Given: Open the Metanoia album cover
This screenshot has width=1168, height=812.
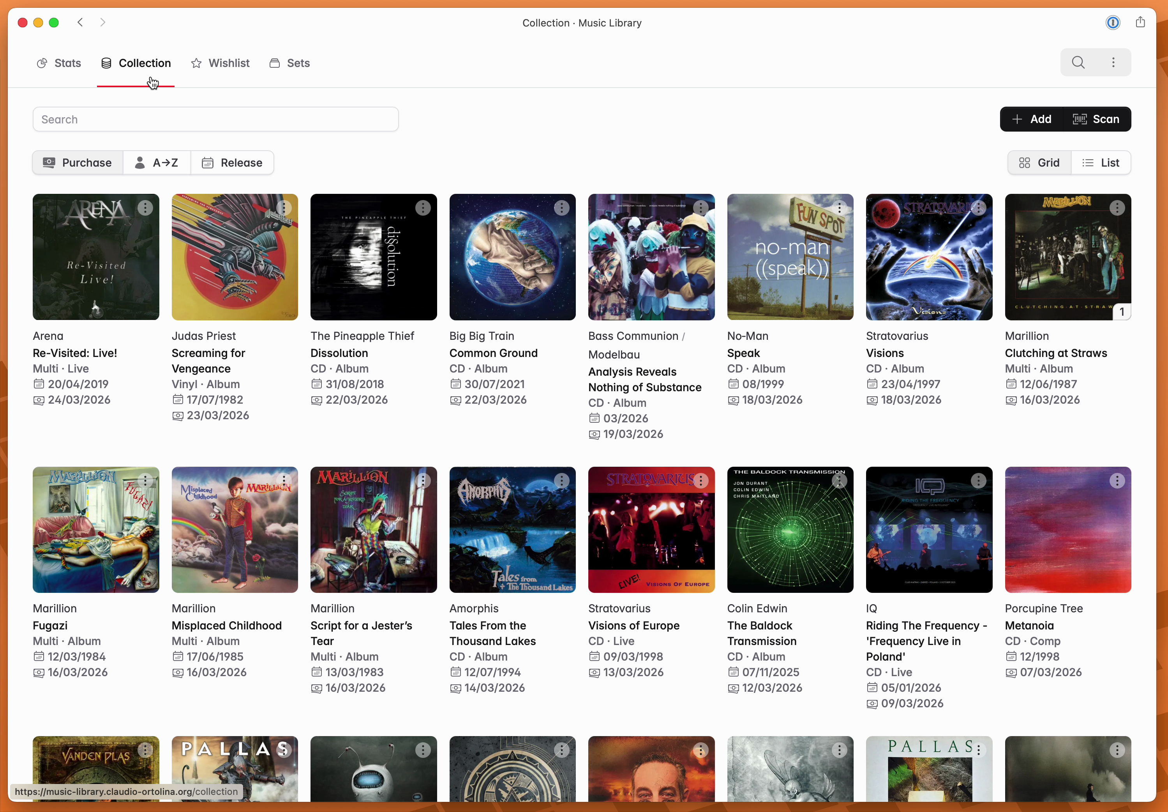Looking at the screenshot, I should (x=1068, y=530).
